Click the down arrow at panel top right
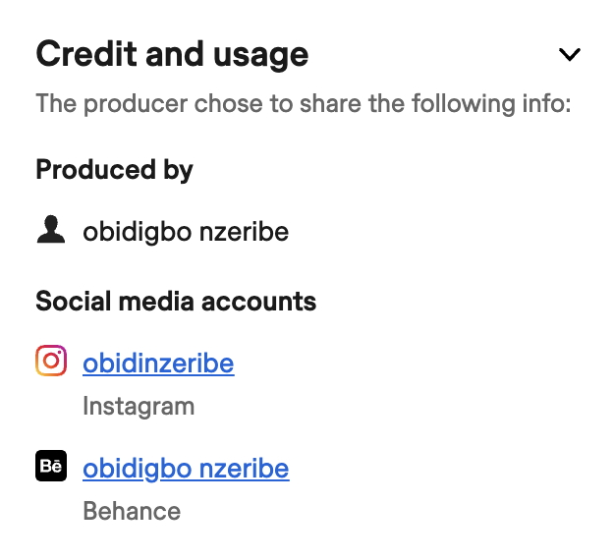This screenshot has width=613, height=560. coord(569,55)
